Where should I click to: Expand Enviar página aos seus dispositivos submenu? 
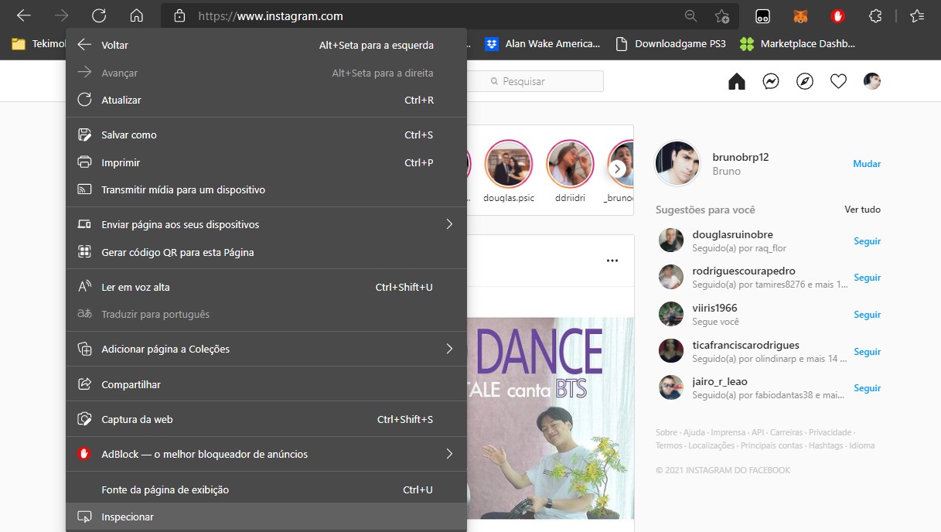pyautogui.click(x=266, y=225)
